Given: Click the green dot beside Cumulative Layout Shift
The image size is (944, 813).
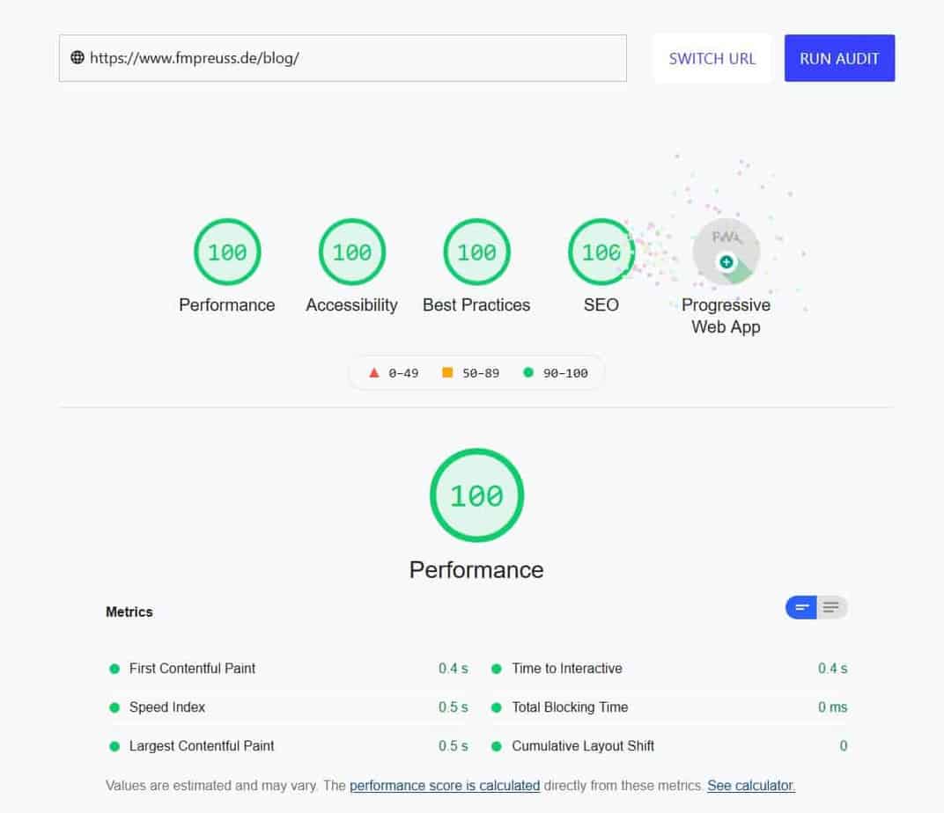Looking at the screenshot, I should 497,746.
